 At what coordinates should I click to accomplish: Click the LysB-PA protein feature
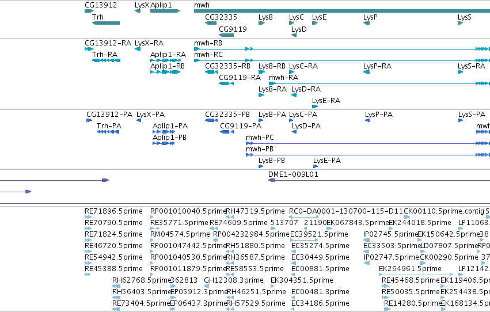point(261,120)
